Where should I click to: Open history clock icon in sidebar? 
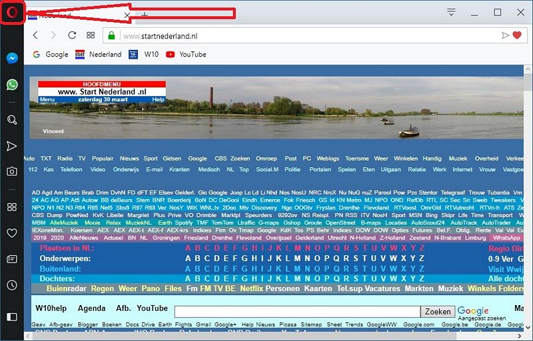pos(12,285)
